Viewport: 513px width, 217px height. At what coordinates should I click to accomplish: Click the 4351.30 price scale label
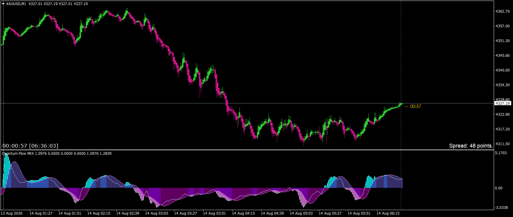pyautogui.click(x=502, y=41)
